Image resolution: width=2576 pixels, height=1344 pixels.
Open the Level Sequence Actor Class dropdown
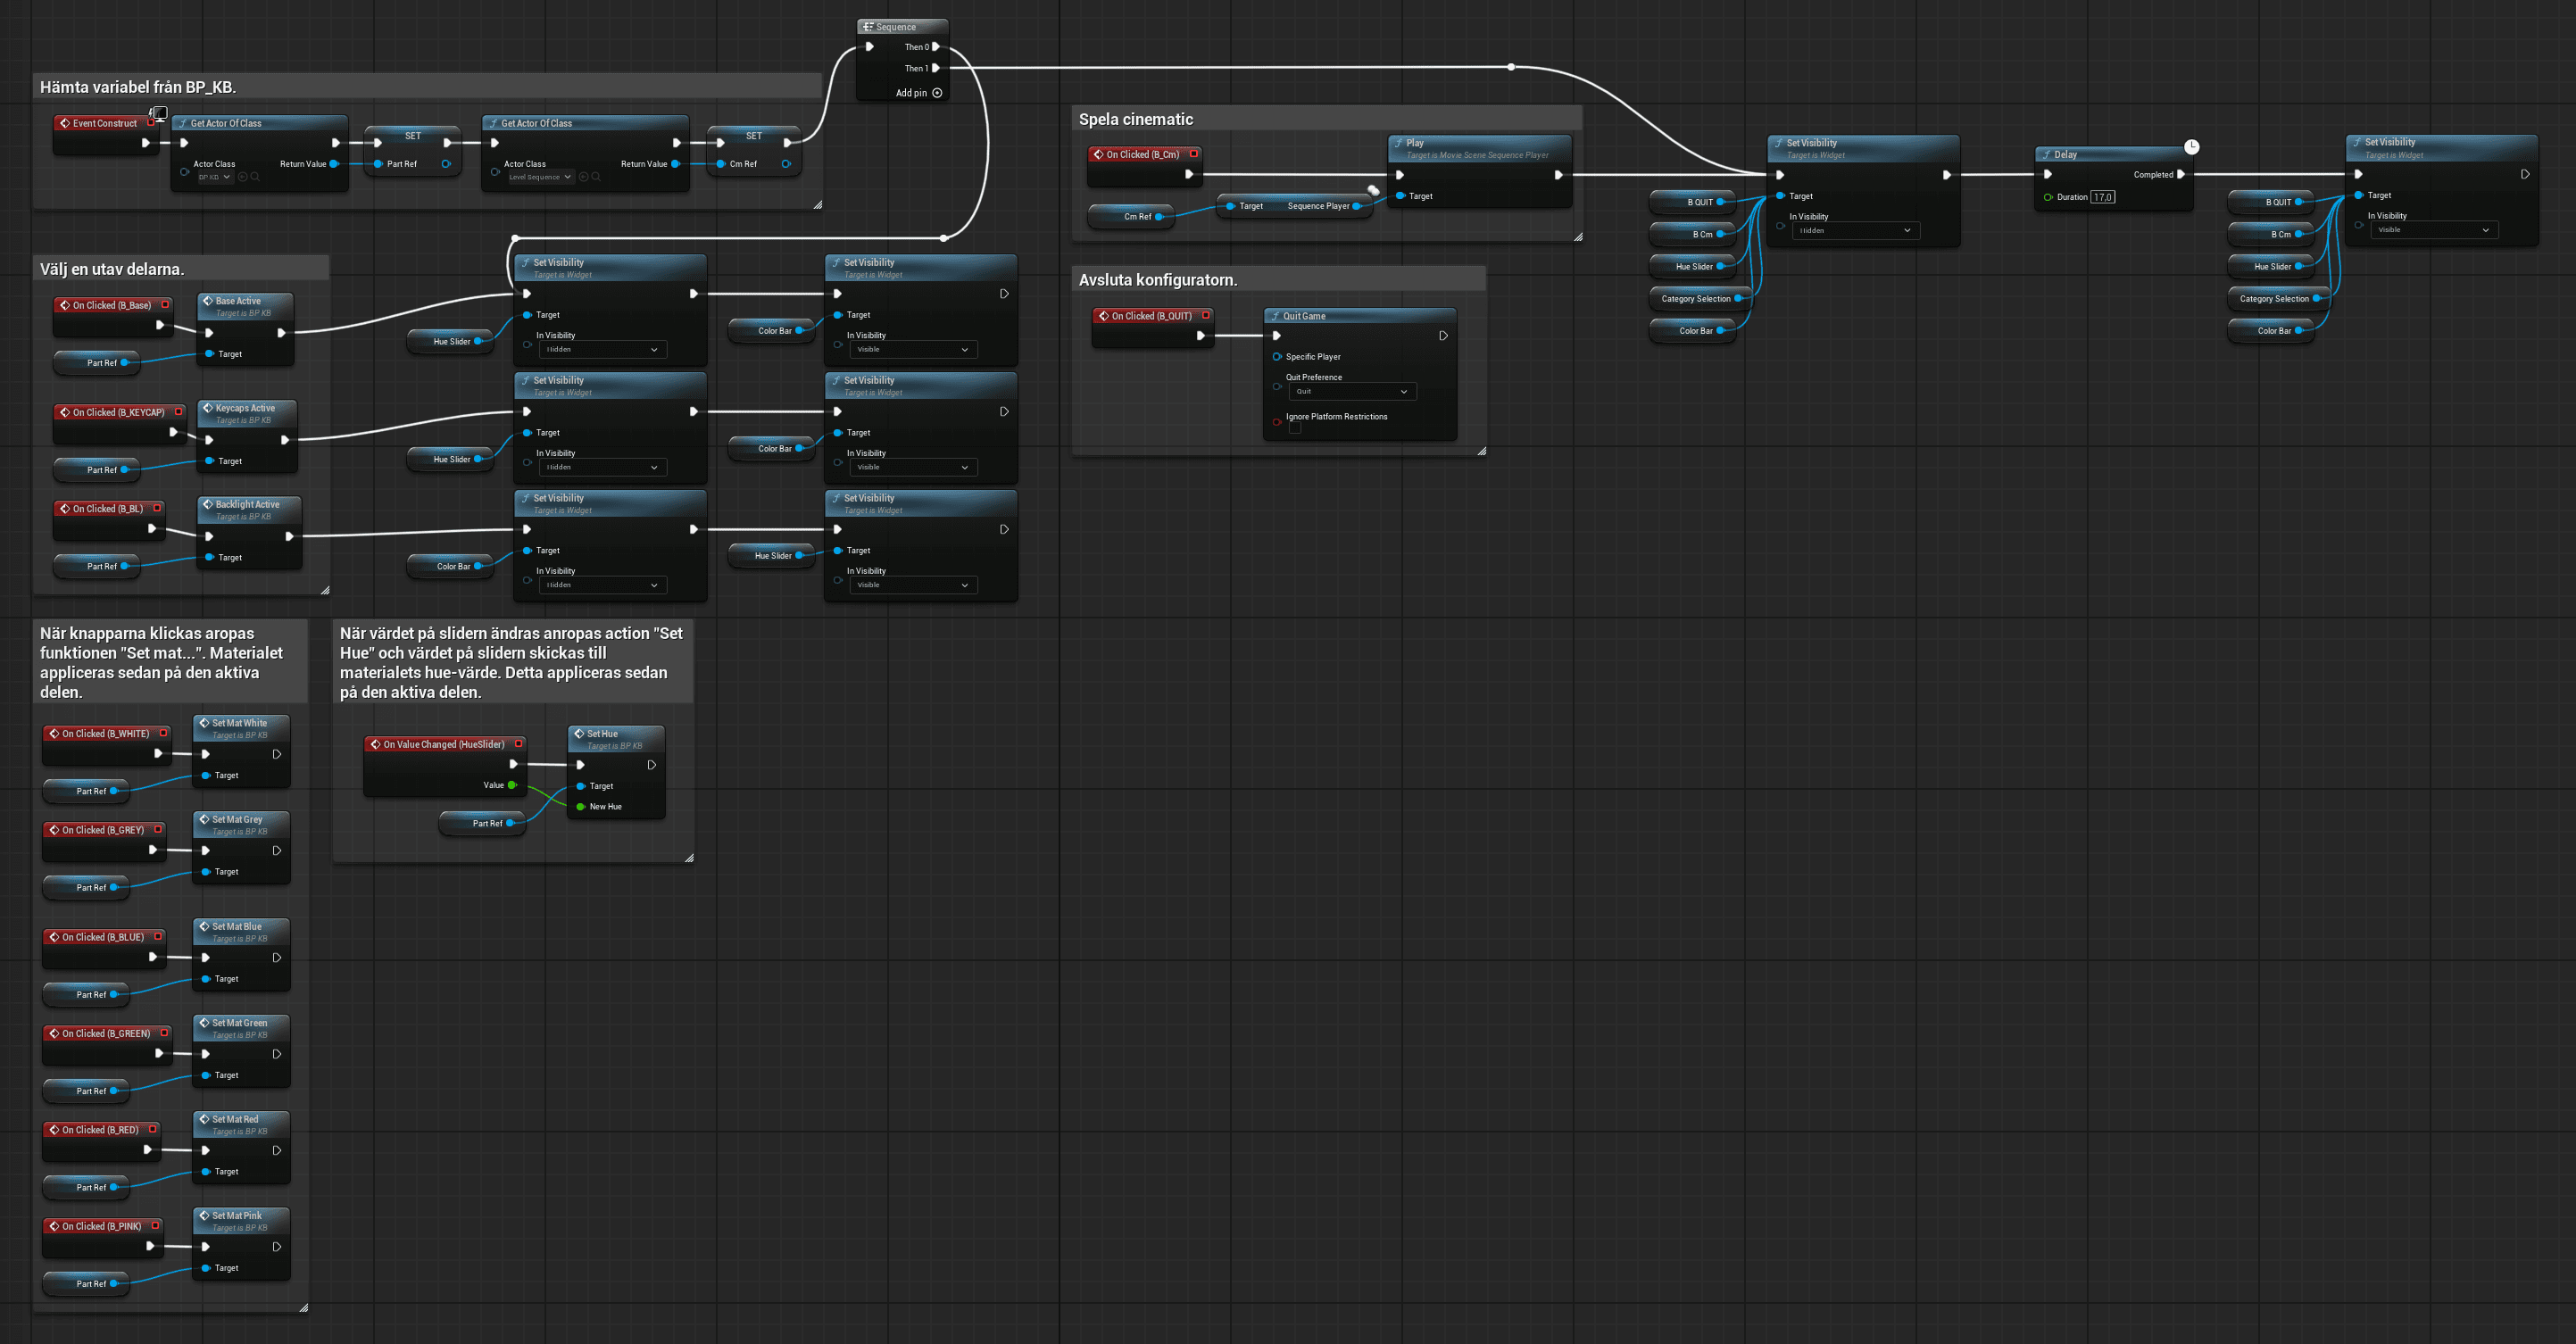(540, 177)
